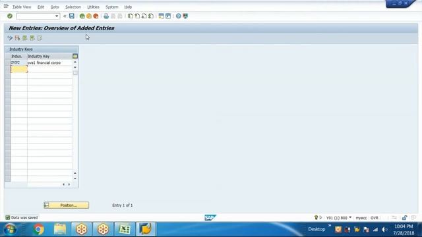The image size is (422, 237).
Task: Click the horizontal scroll-left arrow under the table
Action: 64,184
